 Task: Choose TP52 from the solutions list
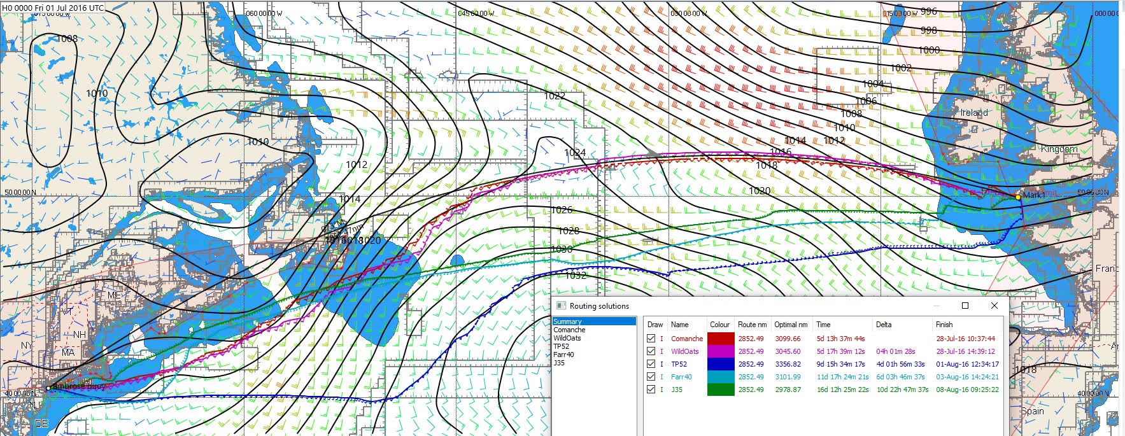point(561,346)
